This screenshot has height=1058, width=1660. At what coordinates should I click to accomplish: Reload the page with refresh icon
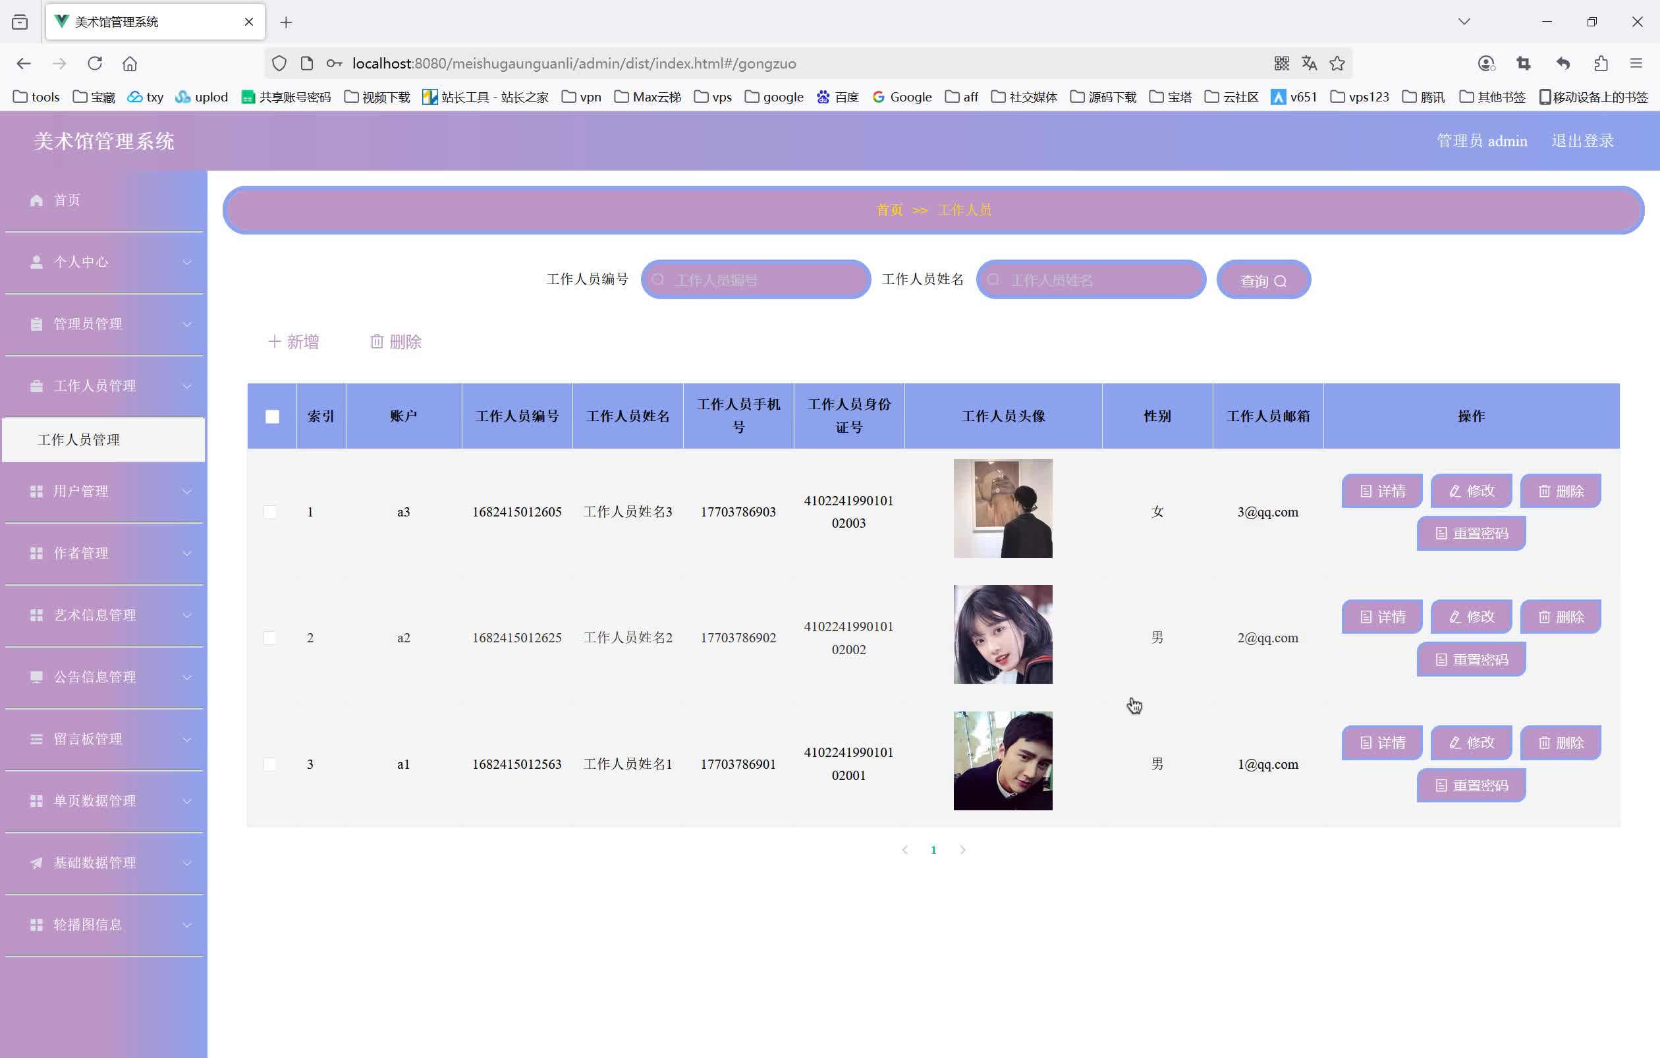tap(95, 63)
